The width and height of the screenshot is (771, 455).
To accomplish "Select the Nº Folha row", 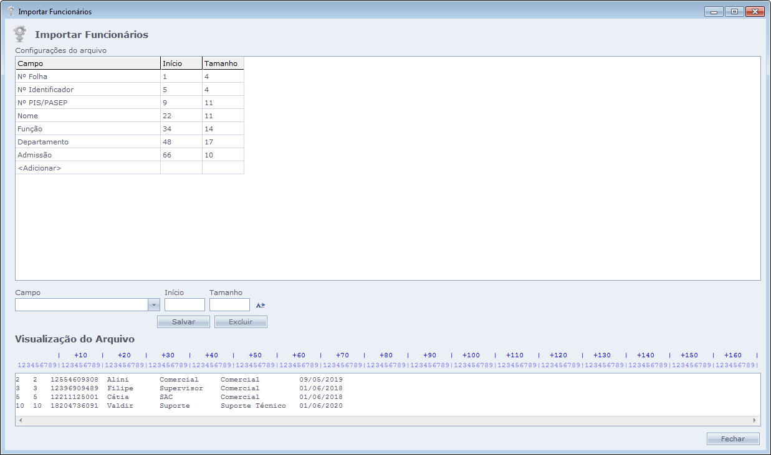I will coord(87,77).
